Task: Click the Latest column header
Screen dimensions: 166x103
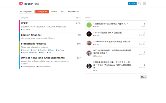Action: point(88,18)
